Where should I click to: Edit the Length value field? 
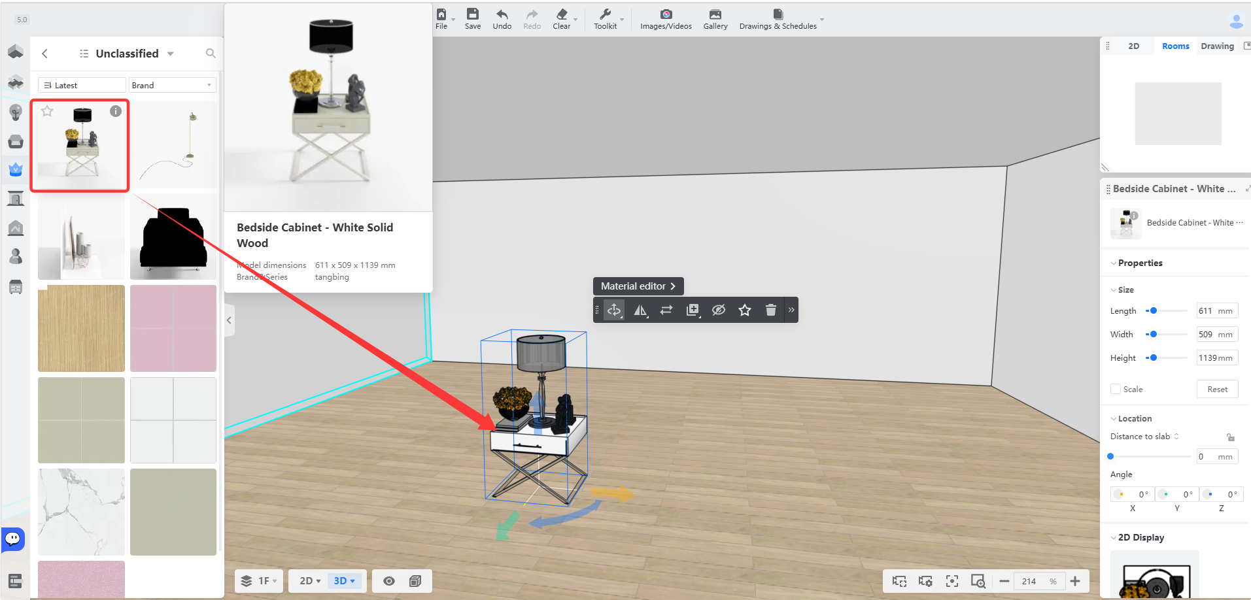pos(1217,311)
